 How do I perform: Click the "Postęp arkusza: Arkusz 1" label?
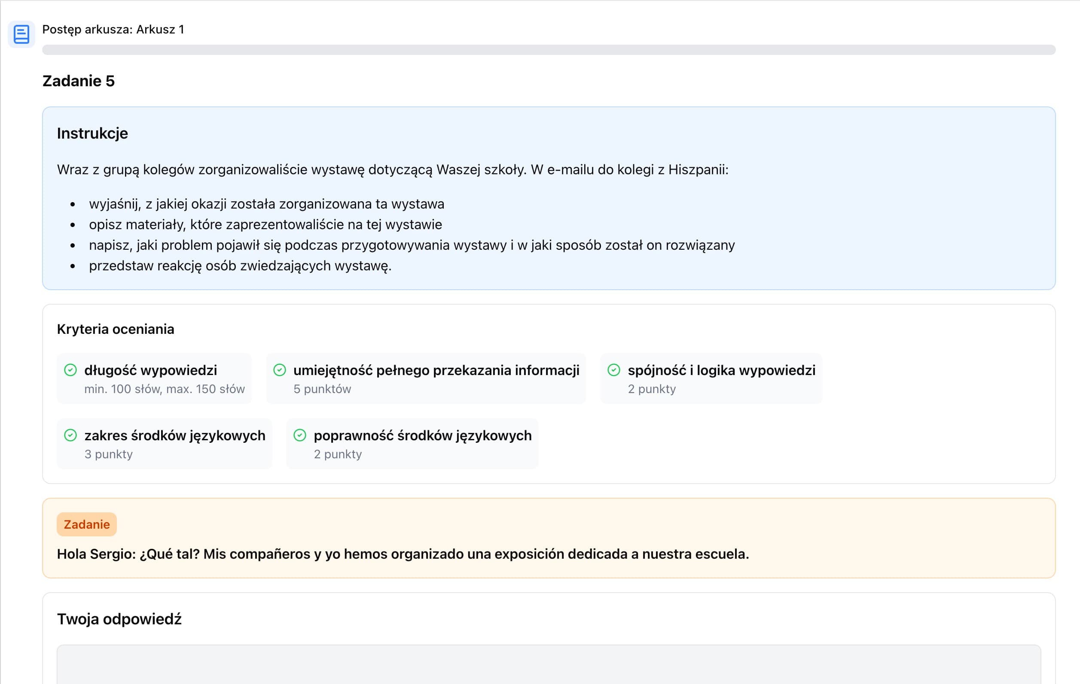point(113,30)
